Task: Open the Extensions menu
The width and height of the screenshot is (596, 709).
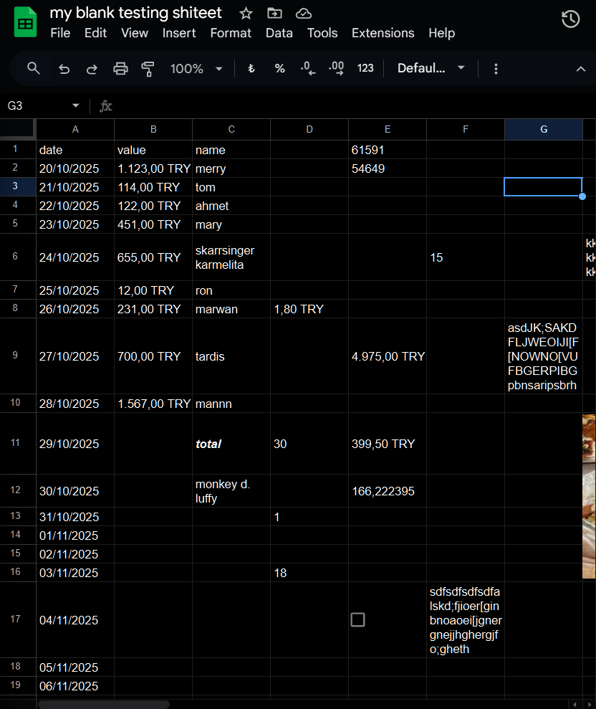Action: 383,33
